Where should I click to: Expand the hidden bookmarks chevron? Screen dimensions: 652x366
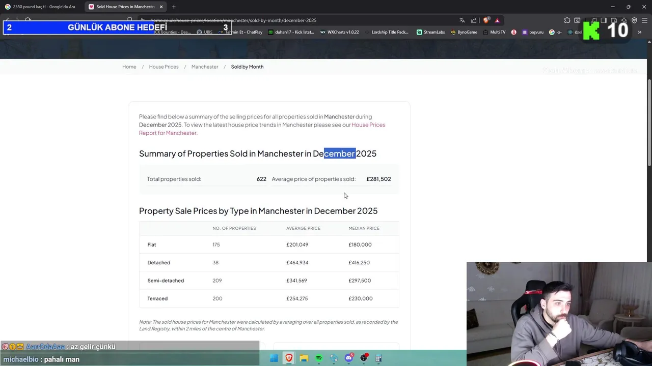[x=639, y=32]
